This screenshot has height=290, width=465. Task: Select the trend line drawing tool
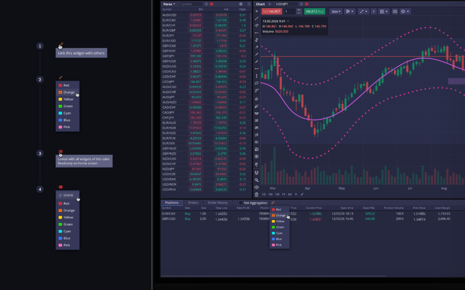click(362, 11)
